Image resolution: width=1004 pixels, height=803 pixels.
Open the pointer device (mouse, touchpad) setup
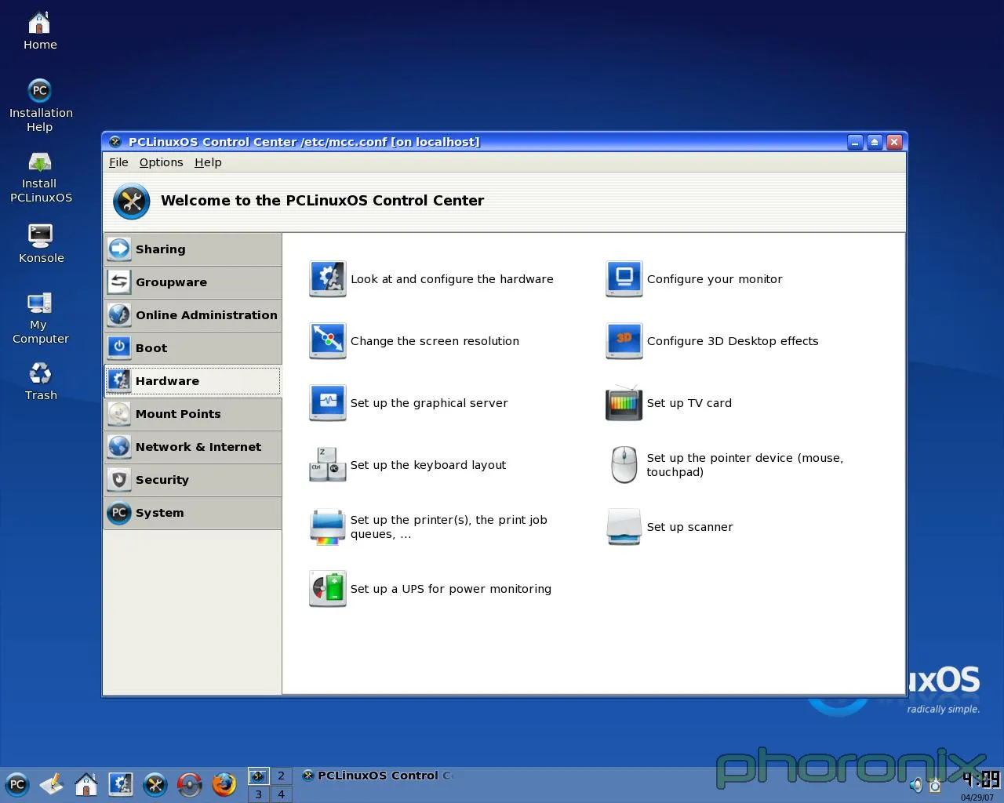click(725, 465)
